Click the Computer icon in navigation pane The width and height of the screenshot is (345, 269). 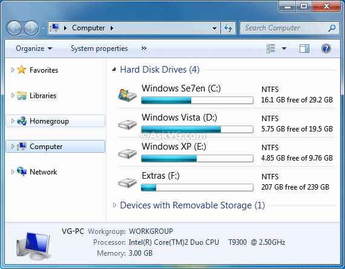pyautogui.click(x=22, y=146)
